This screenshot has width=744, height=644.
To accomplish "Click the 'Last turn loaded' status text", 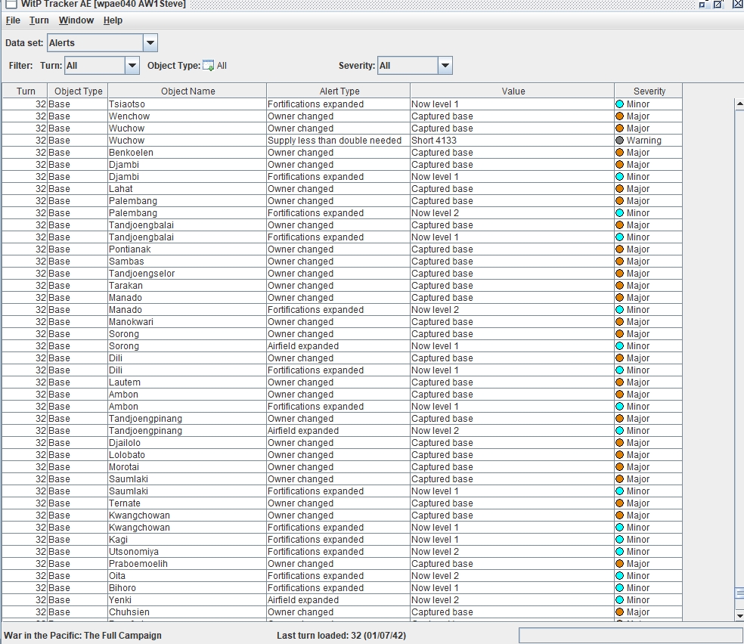I will pos(341,636).
